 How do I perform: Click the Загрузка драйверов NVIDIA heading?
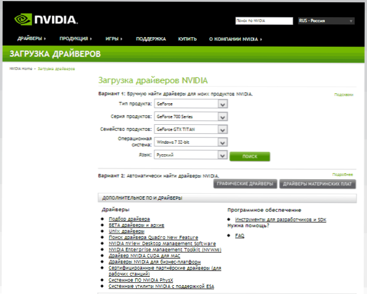153,80
